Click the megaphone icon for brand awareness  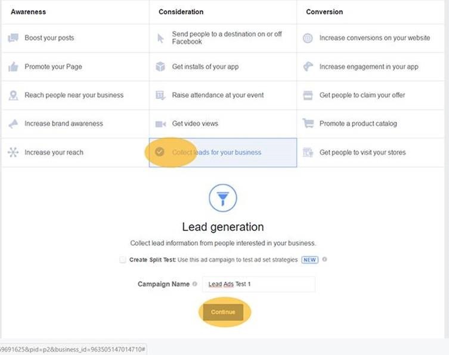[x=13, y=124]
